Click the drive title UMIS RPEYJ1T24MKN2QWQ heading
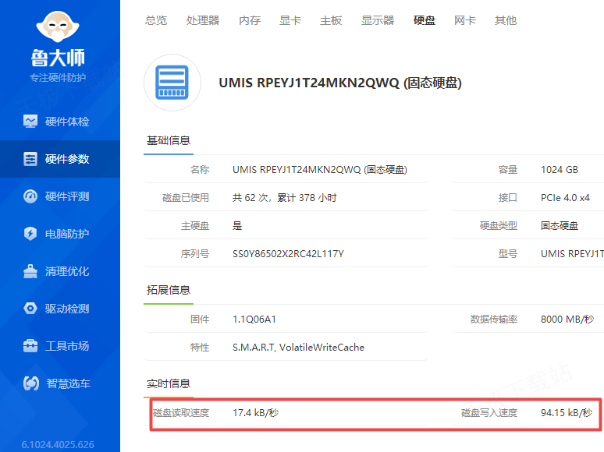This screenshot has height=452, width=604. [340, 83]
